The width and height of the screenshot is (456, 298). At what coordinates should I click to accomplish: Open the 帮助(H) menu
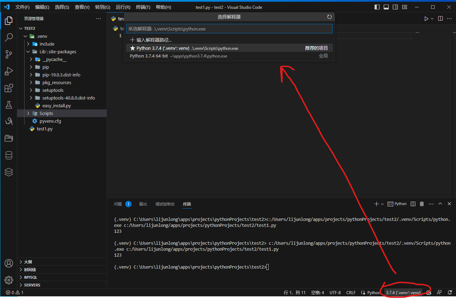[x=163, y=7]
